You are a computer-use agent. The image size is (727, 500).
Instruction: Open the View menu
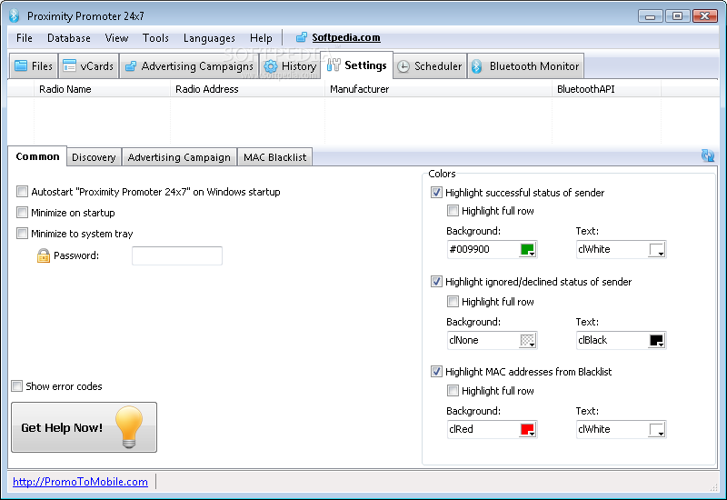coord(116,38)
